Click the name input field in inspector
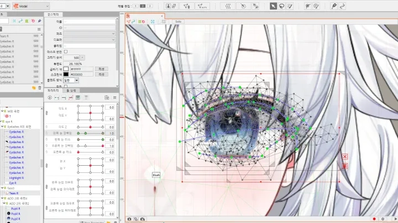398x223 pixels. [90, 21]
